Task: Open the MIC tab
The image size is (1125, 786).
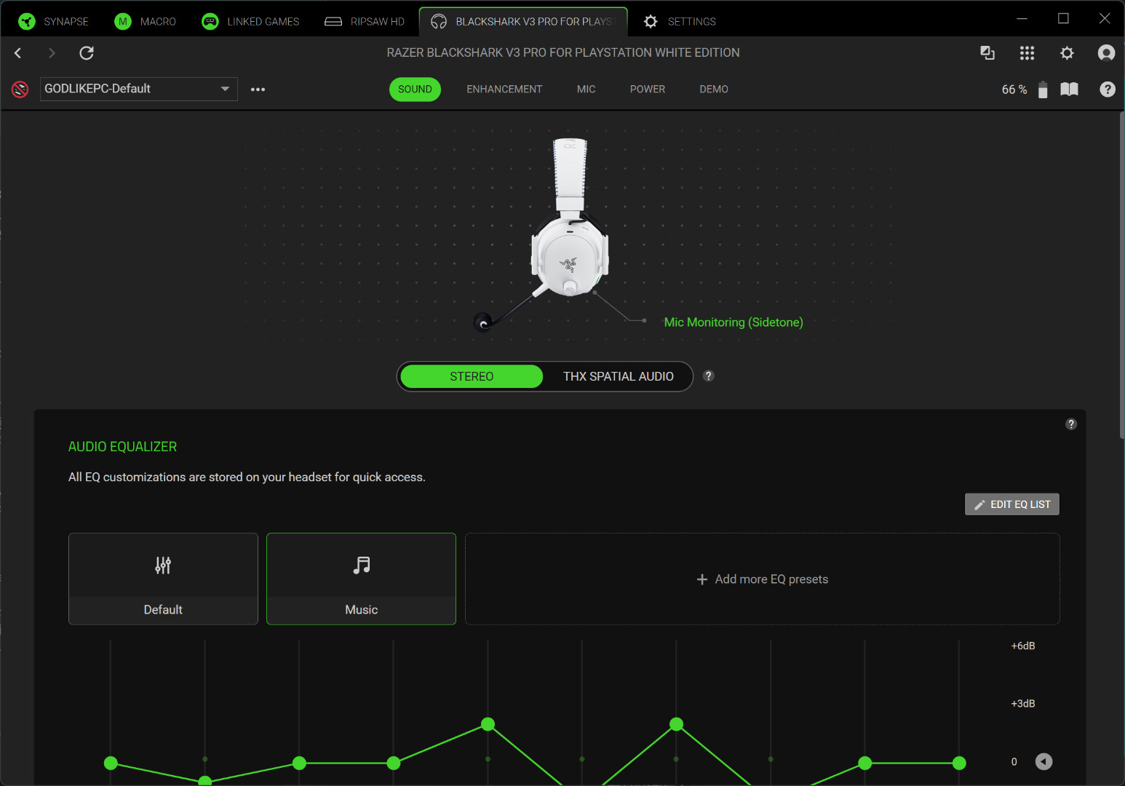Action: click(x=586, y=90)
